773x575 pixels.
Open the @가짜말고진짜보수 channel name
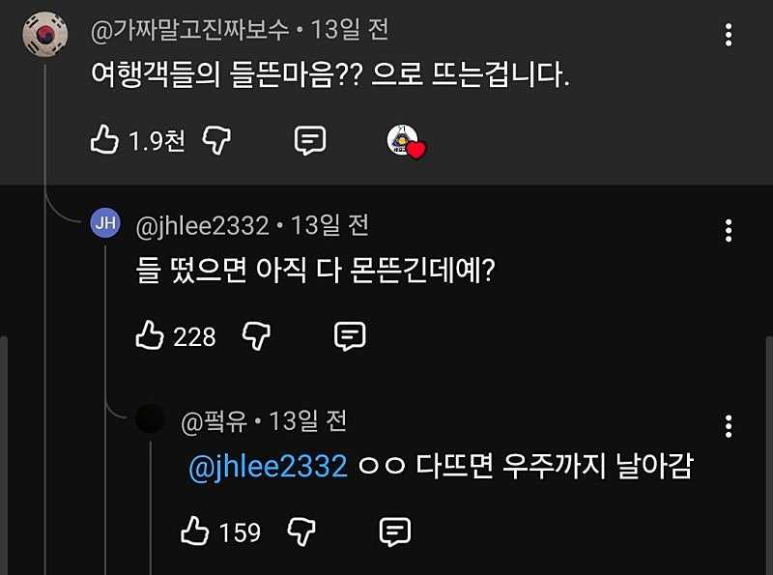189,30
